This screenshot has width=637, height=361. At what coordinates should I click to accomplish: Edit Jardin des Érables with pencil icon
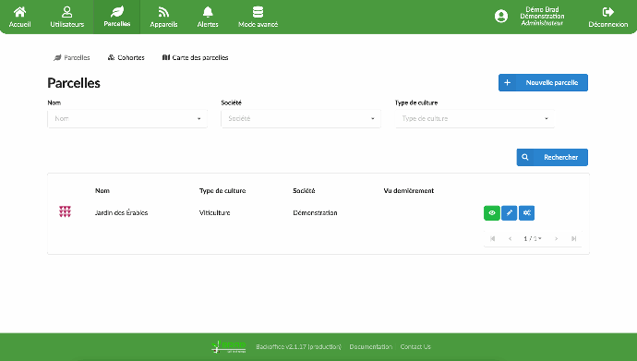(x=509, y=212)
